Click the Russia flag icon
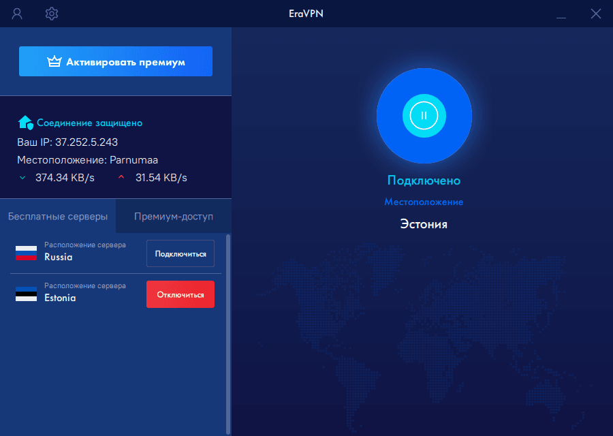 pyautogui.click(x=26, y=253)
